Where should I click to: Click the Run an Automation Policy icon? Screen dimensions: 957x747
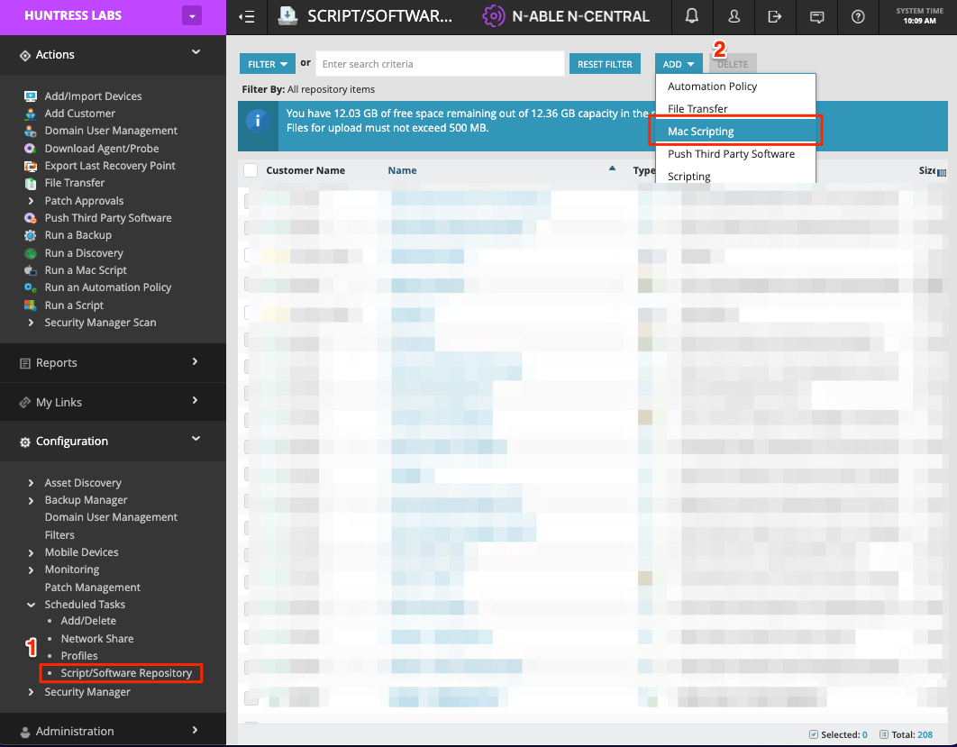pyautogui.click(x=30, y=287)
